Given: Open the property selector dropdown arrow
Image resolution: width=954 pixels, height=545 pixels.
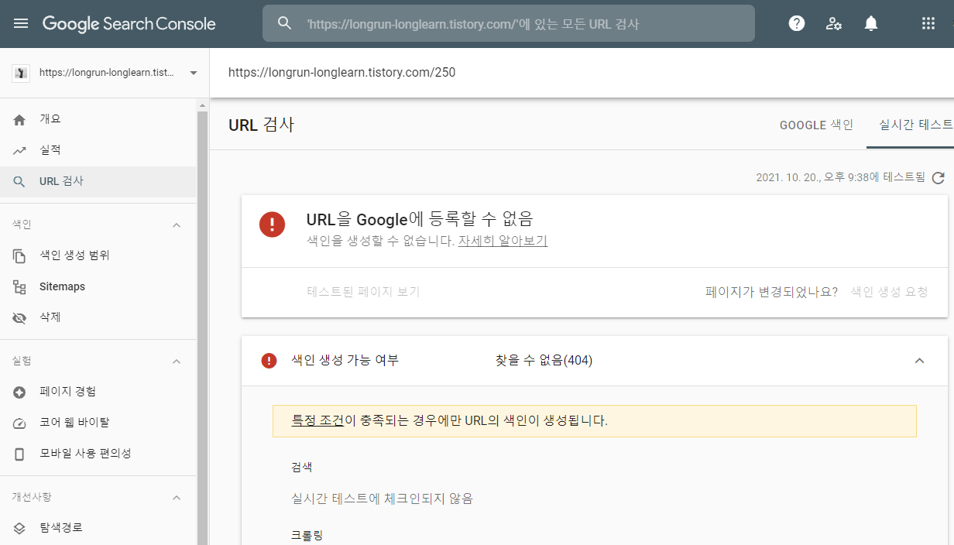Looking at the screenshot, I should (x=193, y=73).
